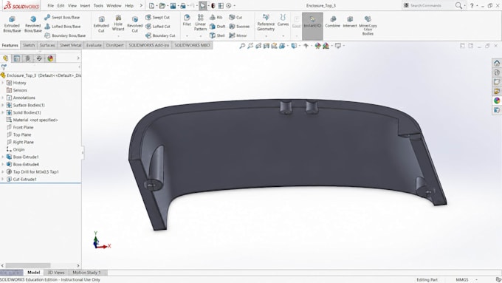Screen dimensions: 502x283
Task: Select the Linear Pattern tool
Action: pyautogui.click(x=200, y=22)
